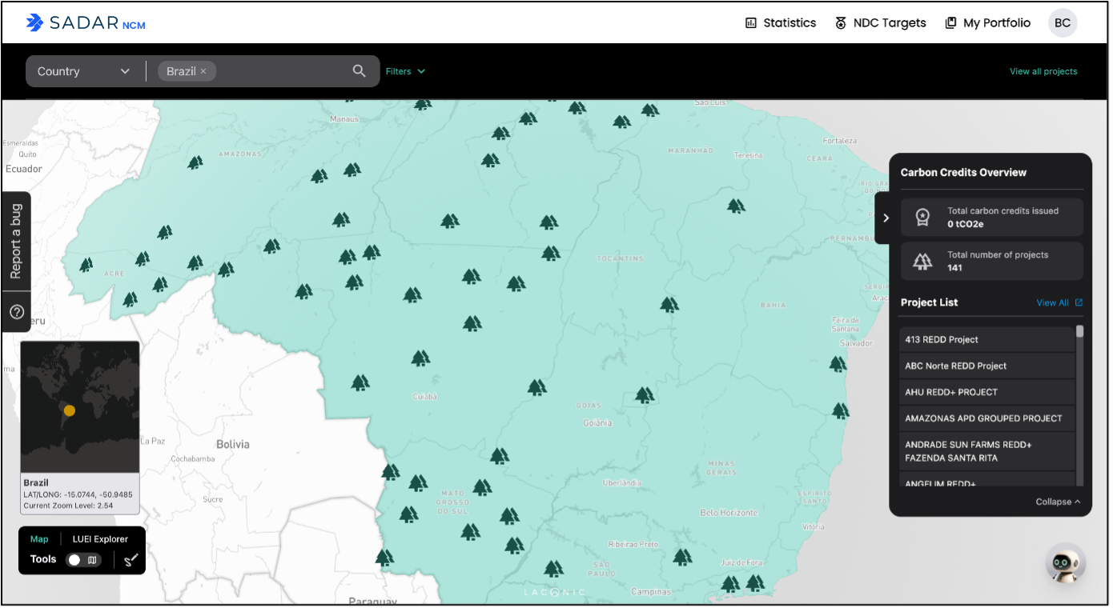Click the carbon credits medal icon
The height and width of the screenshot is (608, 1113).
pyautogui.click(x=922, y=217)
